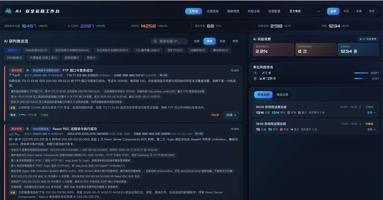
Task: Click the 恶意未遂 2138 statistic
Action: coord(275,26)
